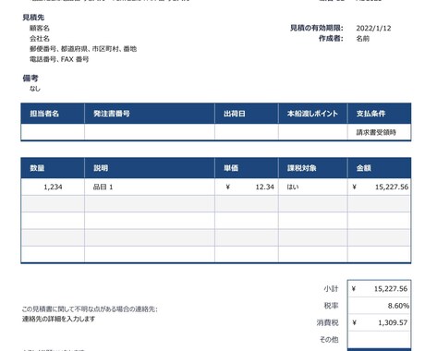
Task: Click the 発注書番号 column header
Action: (x=150, y=114)
